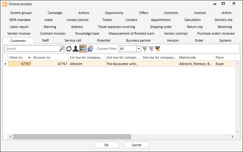Select the Labor report tab
This screenshot has width=243, height=152.
(19, 27)
